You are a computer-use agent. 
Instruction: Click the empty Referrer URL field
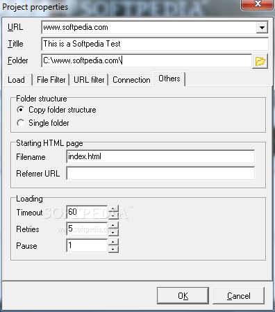click(x=160, y=173)
